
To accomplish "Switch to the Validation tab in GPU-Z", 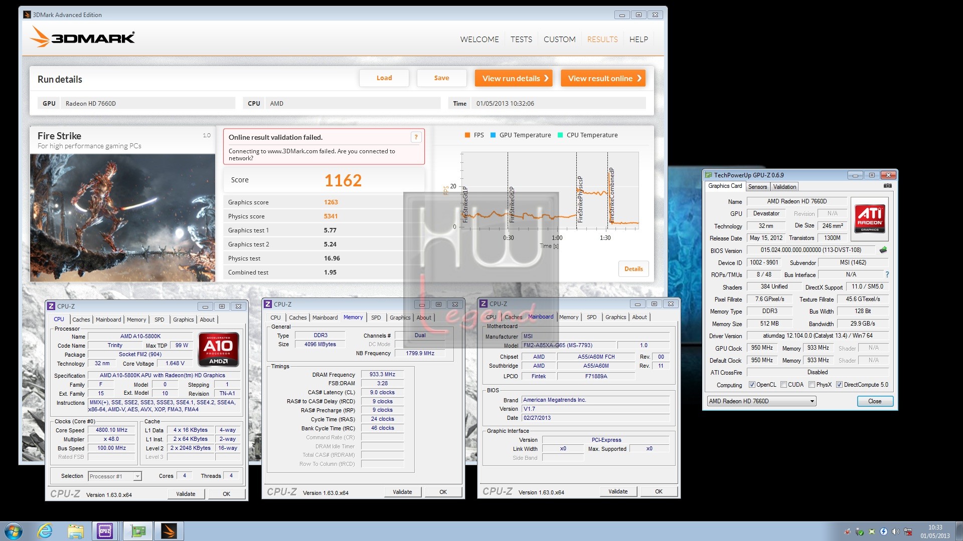I will (784, 187).
